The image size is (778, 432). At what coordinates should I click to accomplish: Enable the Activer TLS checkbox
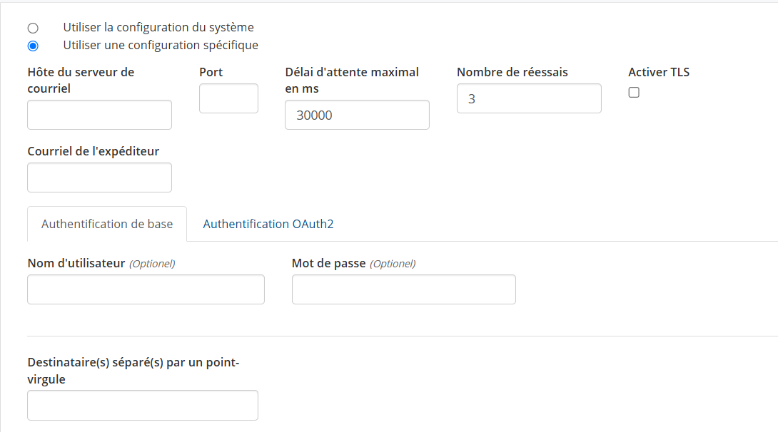[633, 92]
